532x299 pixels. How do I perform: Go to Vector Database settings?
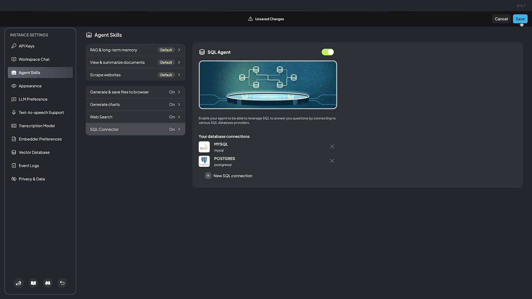click(34, 152)
